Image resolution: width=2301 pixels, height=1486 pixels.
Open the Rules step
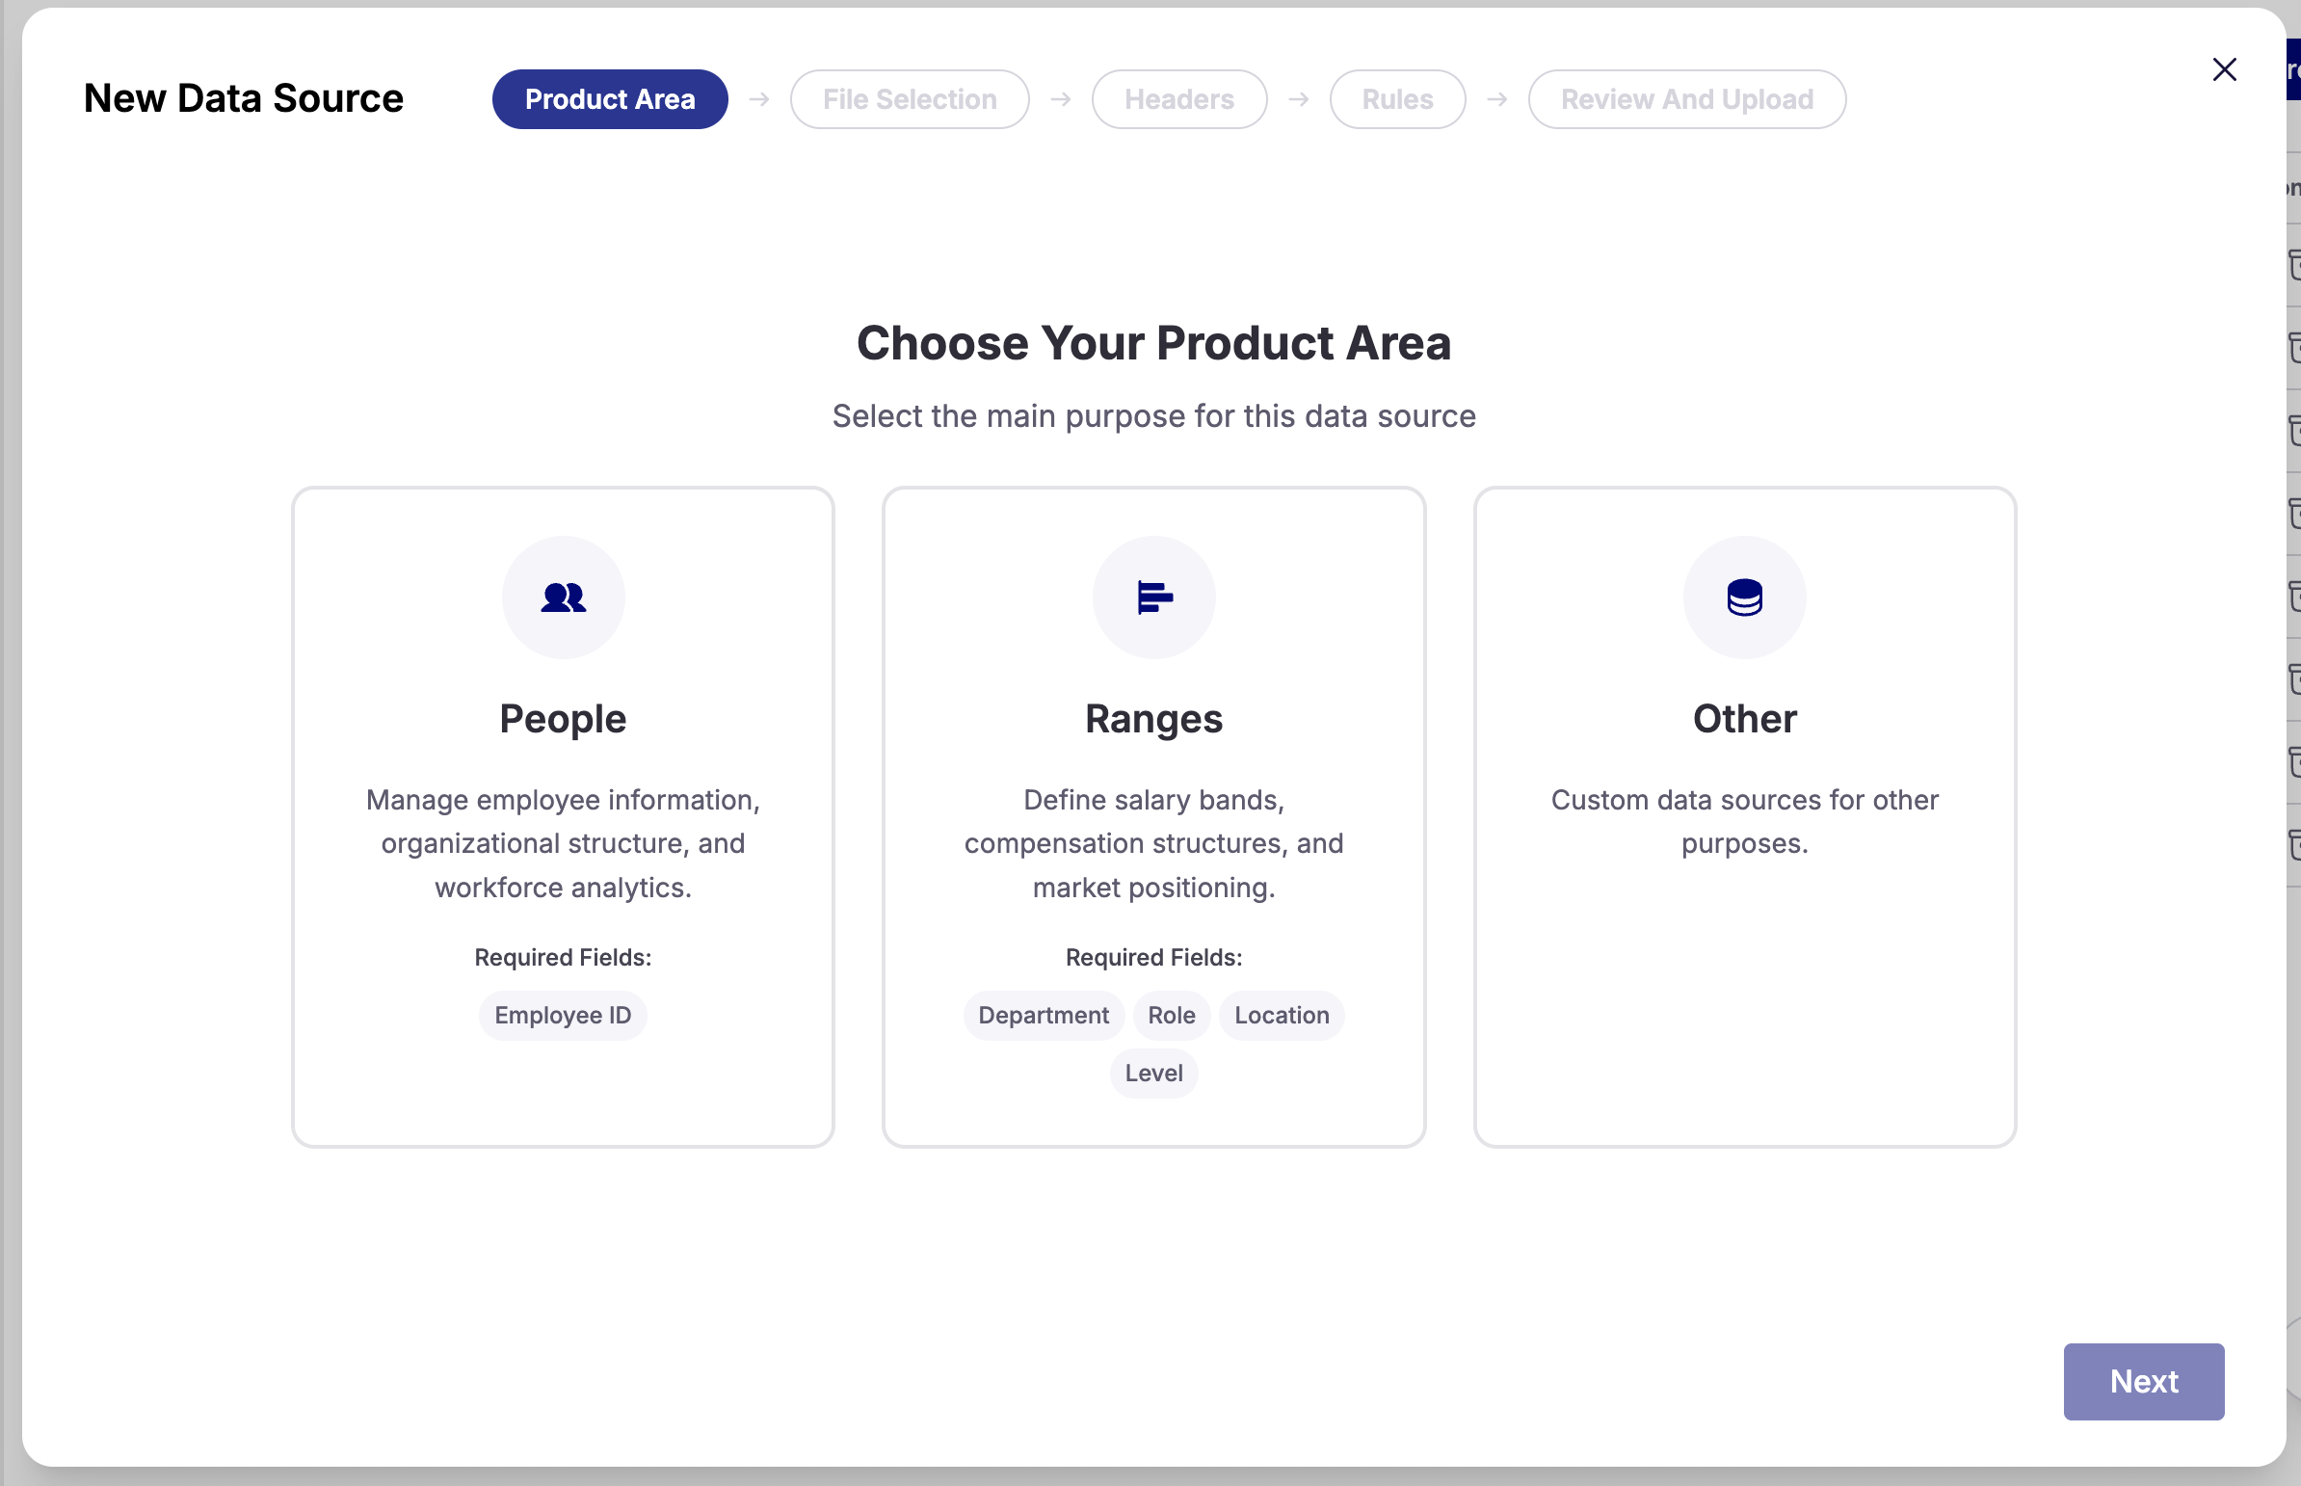click(x=1397, y=99)
